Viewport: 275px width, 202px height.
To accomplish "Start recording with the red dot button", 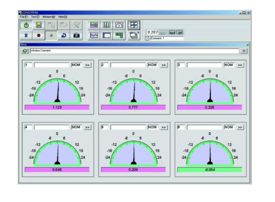I will 38,35.
